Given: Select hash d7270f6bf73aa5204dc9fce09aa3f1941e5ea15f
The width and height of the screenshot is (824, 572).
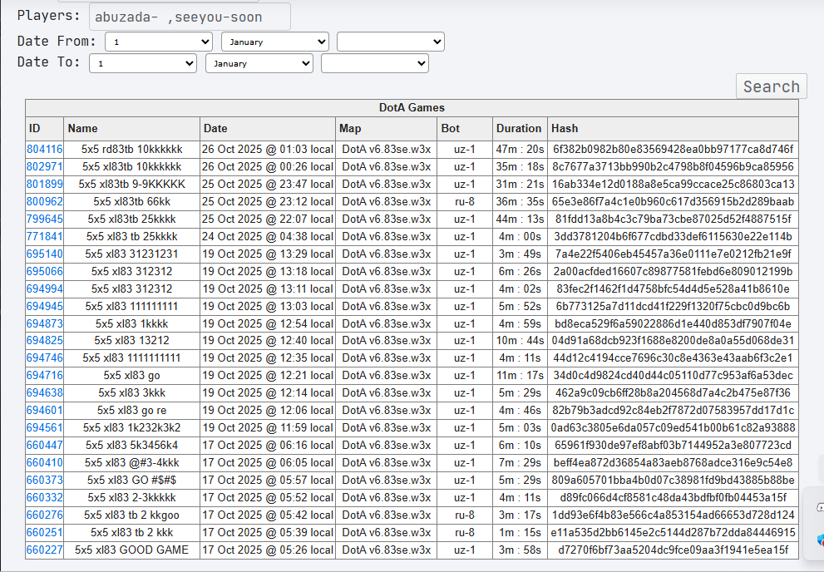Looking at the screenshot, I should [673, 550].
